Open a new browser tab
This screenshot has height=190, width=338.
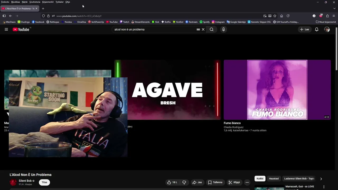tap(43, 8)
